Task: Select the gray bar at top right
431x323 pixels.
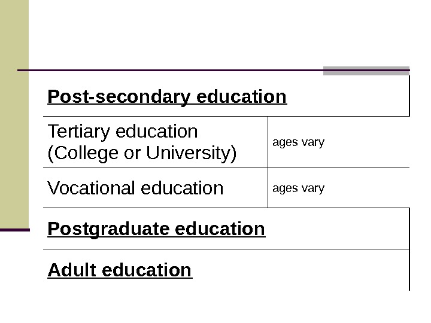Action: point(366,71)
